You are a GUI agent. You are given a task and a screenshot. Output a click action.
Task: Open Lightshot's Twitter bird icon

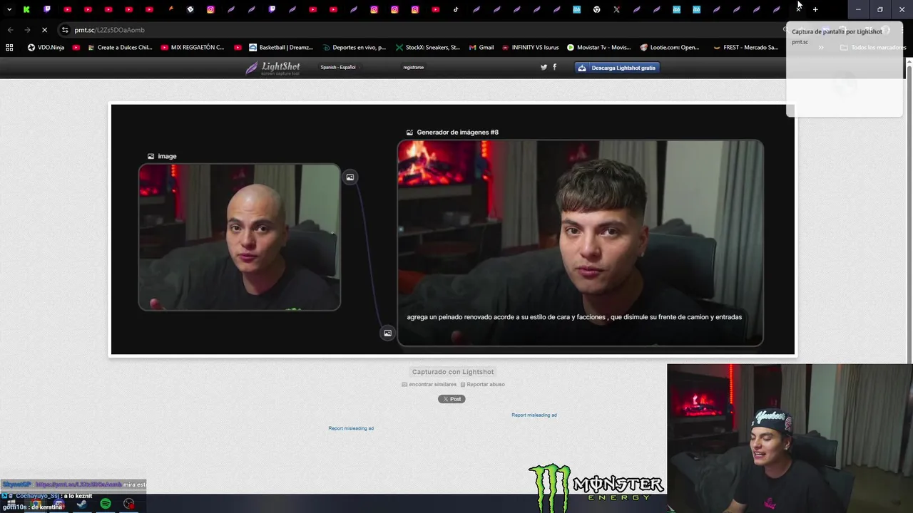[544, 67]
